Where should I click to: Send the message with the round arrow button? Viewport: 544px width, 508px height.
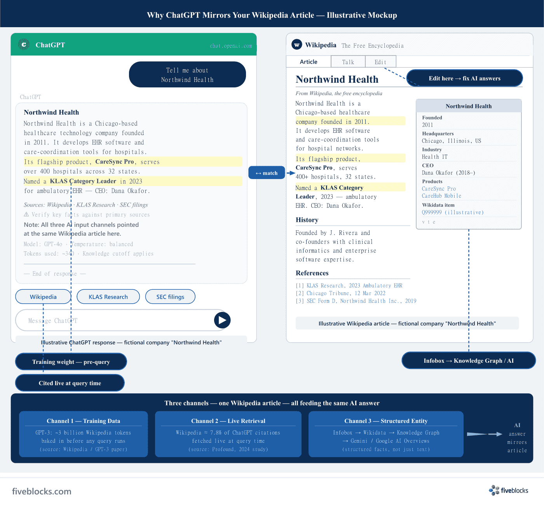(x=222, y=320)
